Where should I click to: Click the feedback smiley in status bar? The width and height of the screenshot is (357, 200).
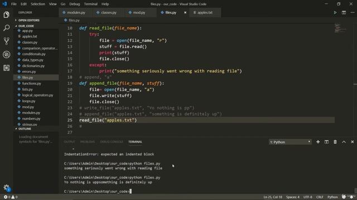tap(344, 197)
